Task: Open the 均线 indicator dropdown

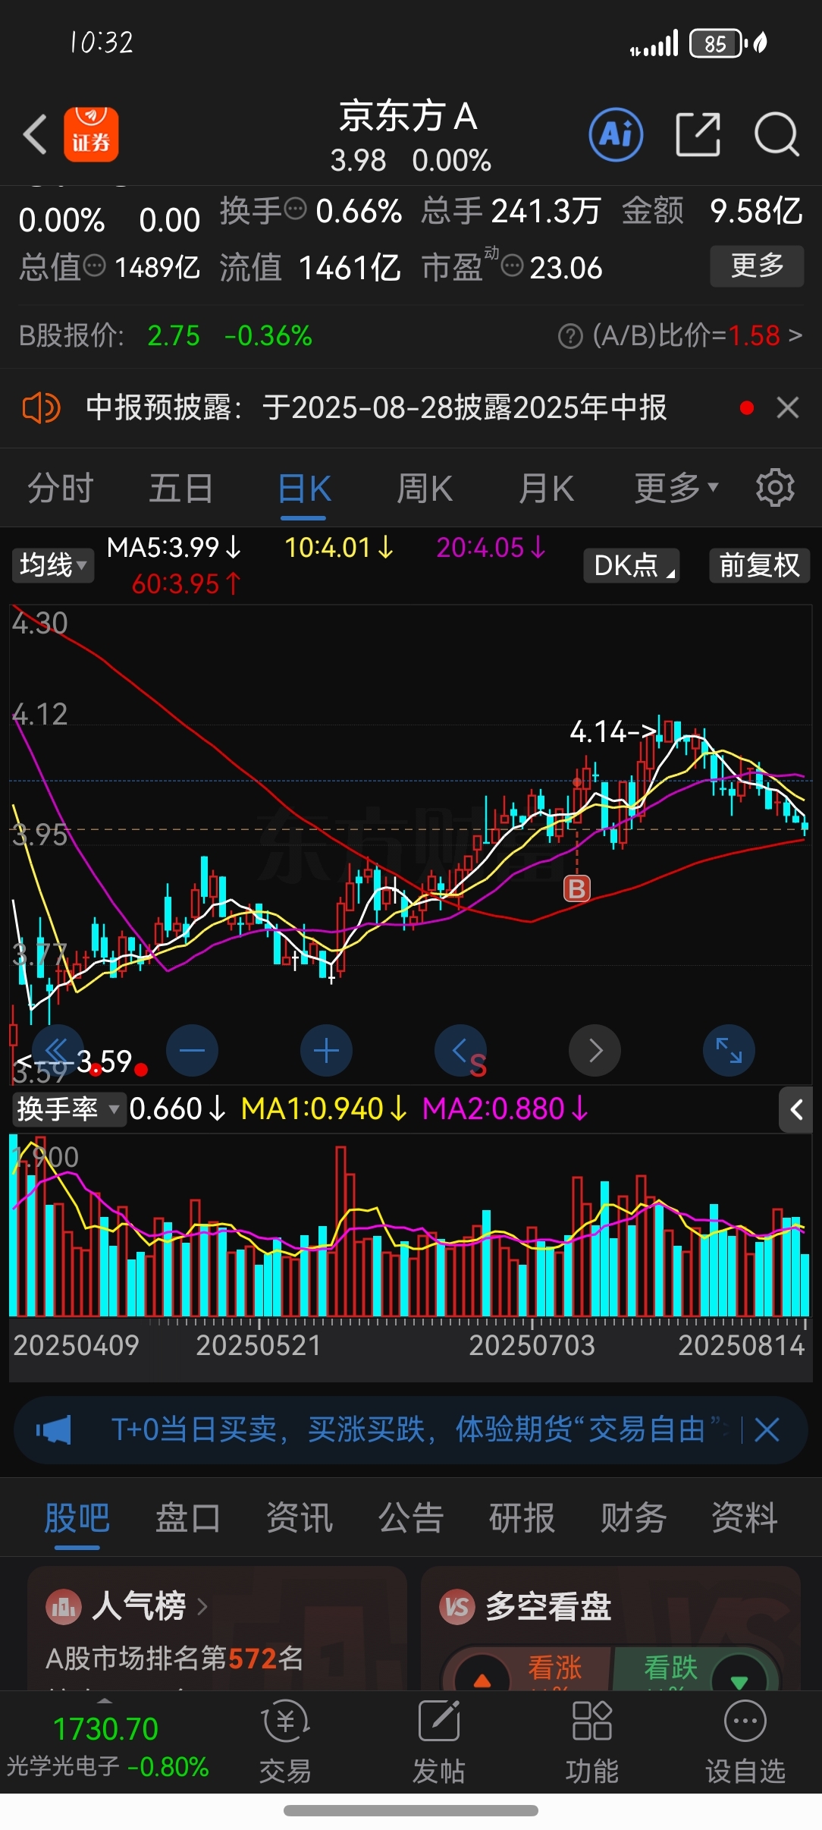Action: [x=52, y=565]
